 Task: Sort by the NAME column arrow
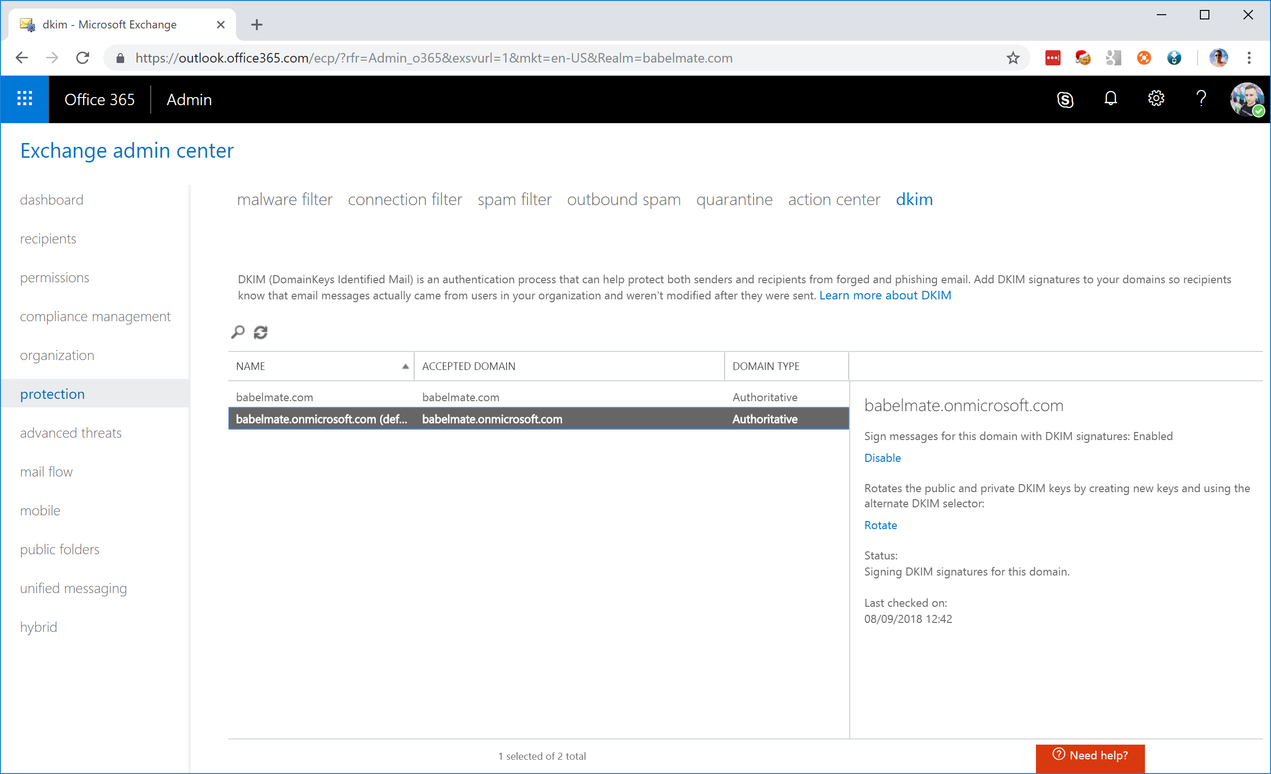(406, 366)
